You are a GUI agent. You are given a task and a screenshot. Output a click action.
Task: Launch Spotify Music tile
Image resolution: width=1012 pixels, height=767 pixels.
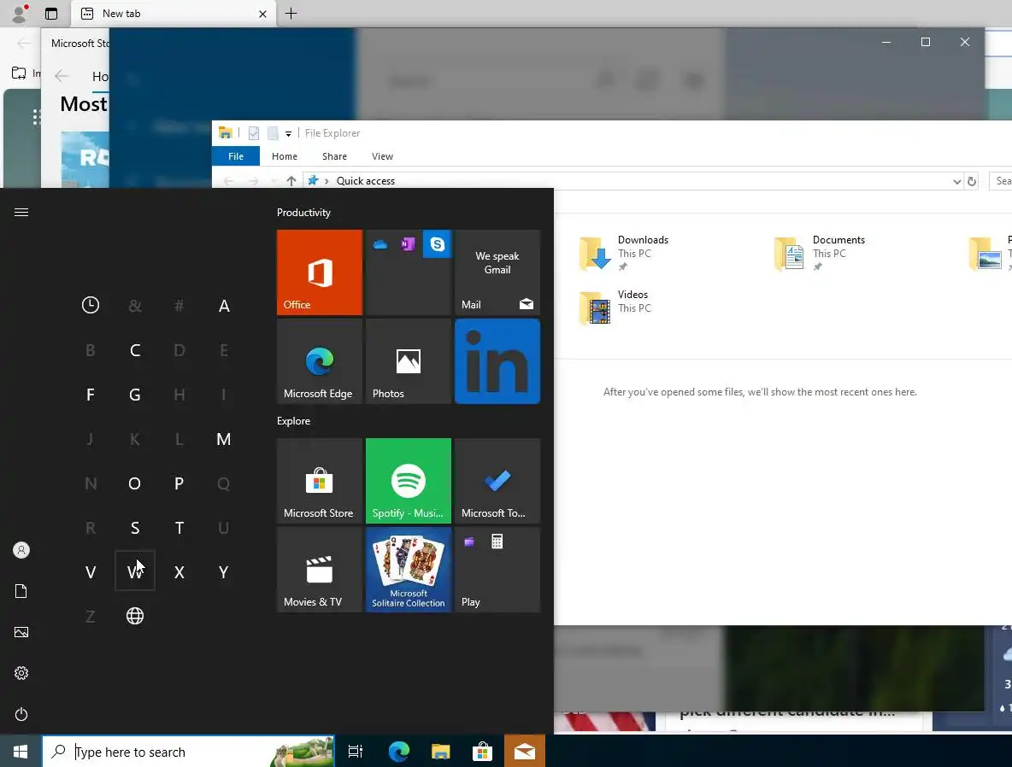click(x=408, y=481)
